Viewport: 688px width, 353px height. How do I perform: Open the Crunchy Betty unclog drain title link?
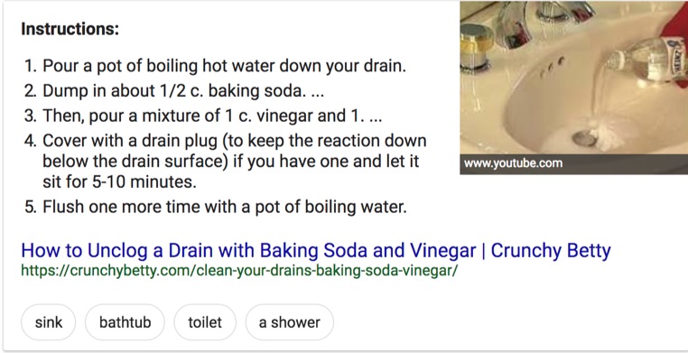(316, 251)
